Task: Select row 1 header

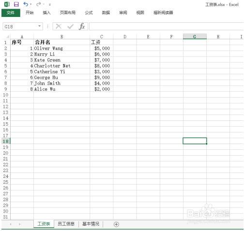Action: (6, 43)
